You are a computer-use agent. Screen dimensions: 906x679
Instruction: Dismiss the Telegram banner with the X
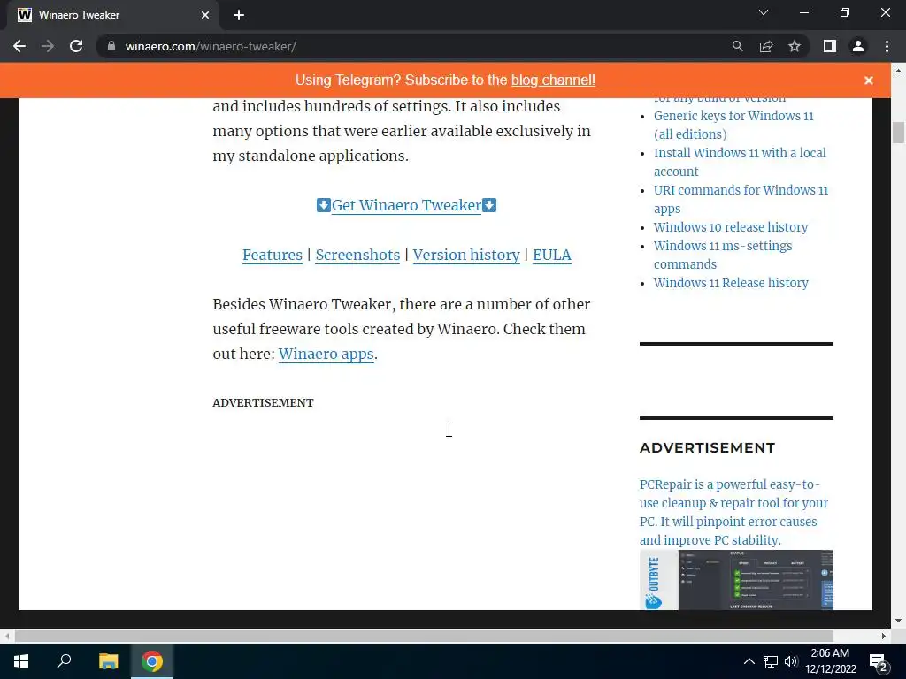[x=869, y=80]
